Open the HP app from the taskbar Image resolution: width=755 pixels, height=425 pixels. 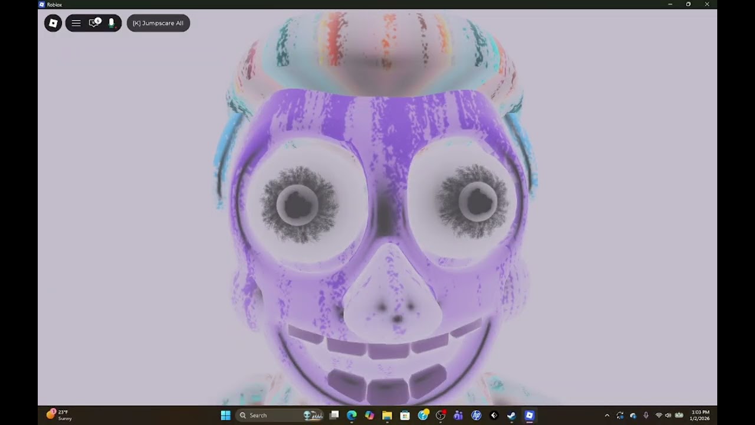(476, 416)
